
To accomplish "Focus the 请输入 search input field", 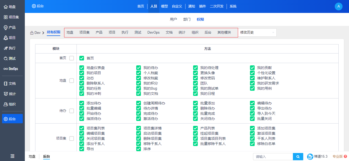I will [x=273, y=157].
